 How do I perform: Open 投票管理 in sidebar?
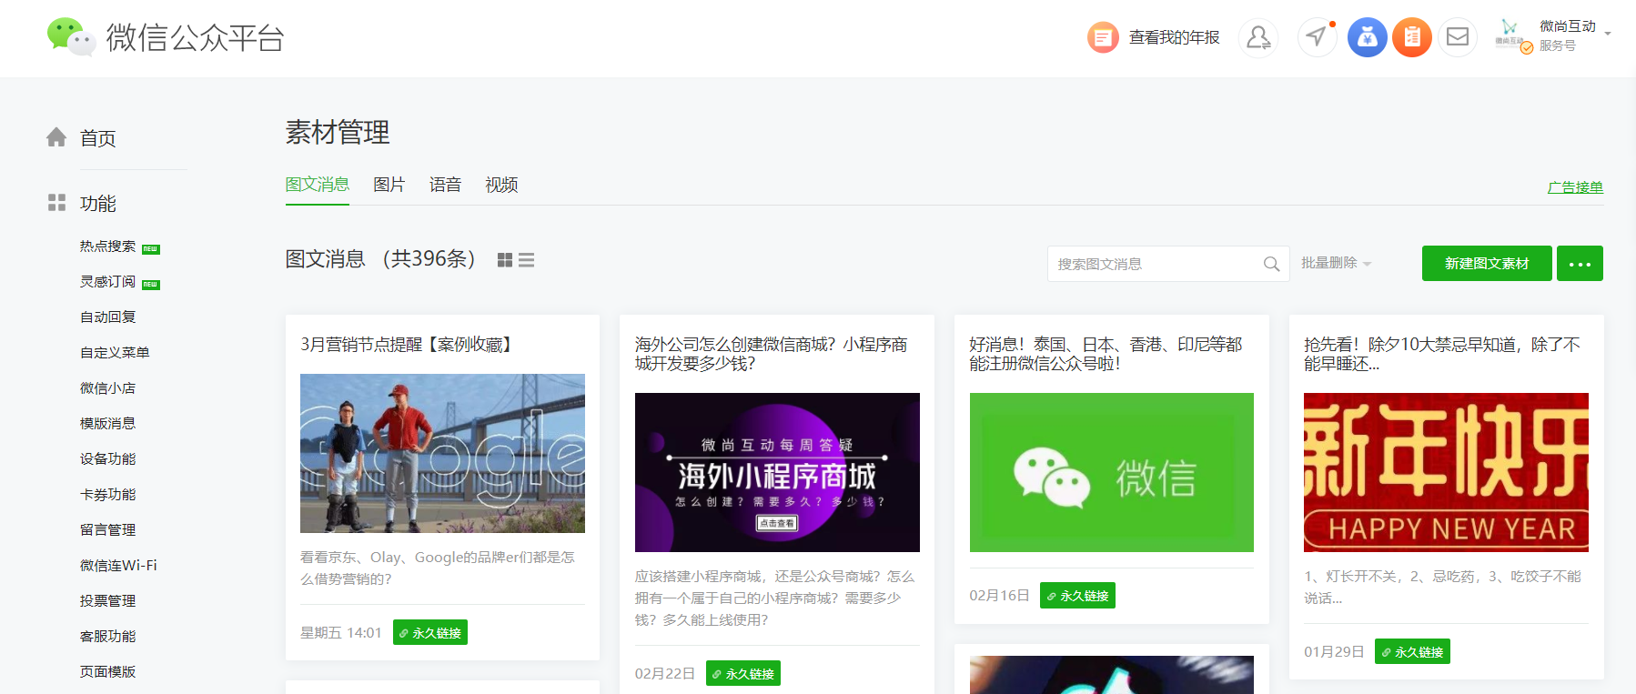click(107, 601)
